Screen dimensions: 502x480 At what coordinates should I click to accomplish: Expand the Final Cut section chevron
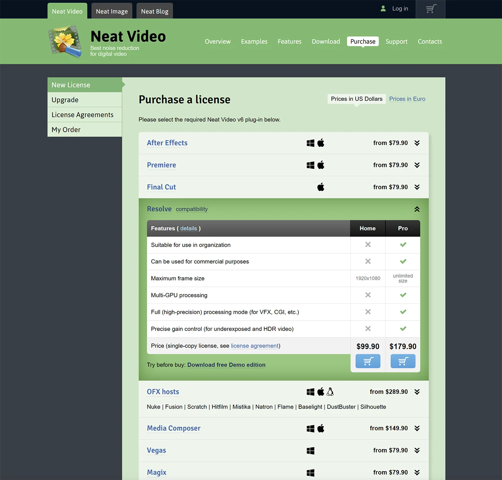click(x=417, y=187)
